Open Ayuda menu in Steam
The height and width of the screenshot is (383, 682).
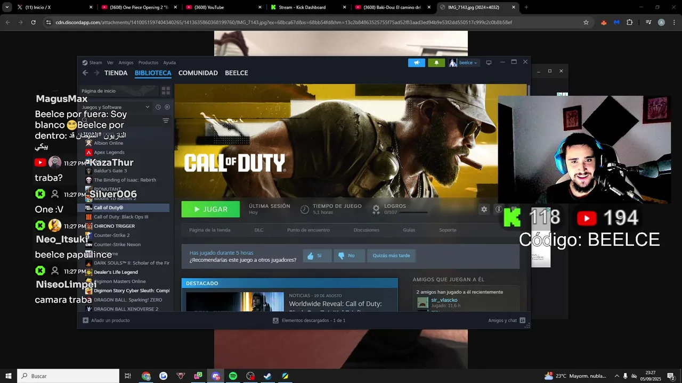pos(169,63)
